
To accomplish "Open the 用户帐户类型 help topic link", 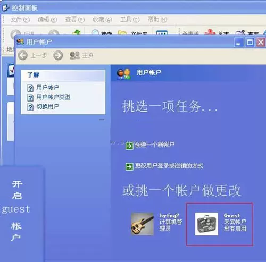I will point(53,97).
